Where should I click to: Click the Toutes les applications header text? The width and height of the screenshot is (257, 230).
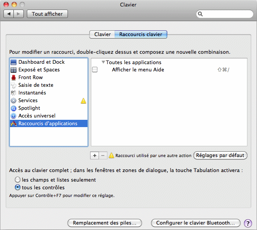click(133, 62)
